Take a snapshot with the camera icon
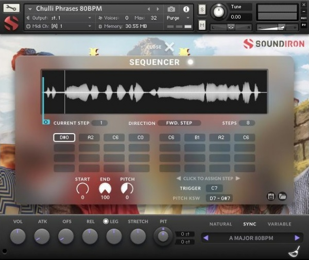The height and width of the screenshot is (260, 309). pyautogui.click(x=171, y=9)
